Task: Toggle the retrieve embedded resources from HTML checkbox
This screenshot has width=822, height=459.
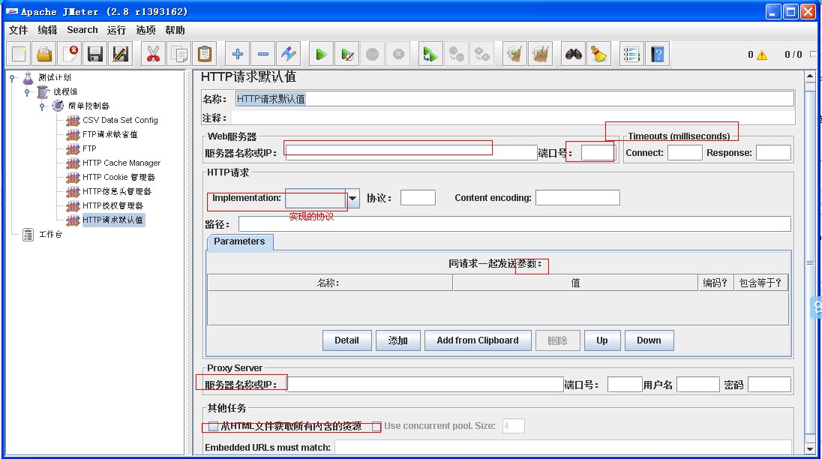Action: [x=213, y=426]
